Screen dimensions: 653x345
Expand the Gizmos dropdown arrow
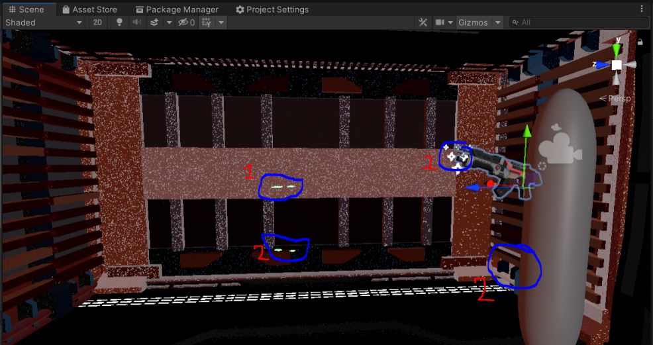[x=497, y=23]
